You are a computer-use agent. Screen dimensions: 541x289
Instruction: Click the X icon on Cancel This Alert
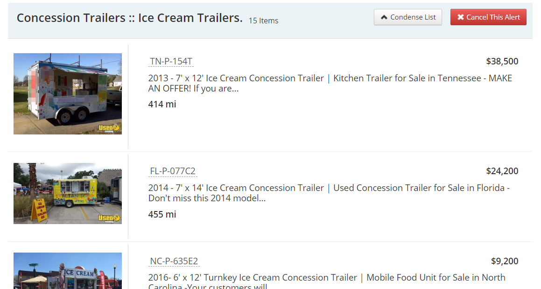tap(460, 17)
